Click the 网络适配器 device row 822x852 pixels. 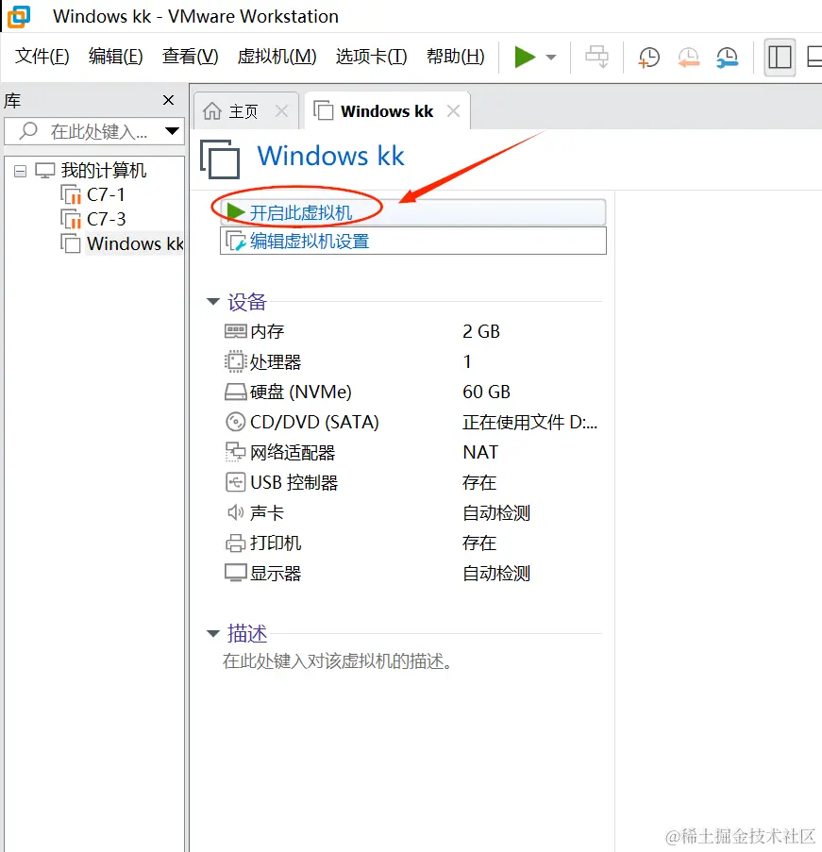click(411, 452)
